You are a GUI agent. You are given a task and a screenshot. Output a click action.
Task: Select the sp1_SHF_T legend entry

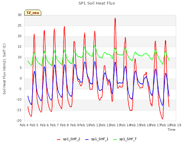tap(125, 139)
